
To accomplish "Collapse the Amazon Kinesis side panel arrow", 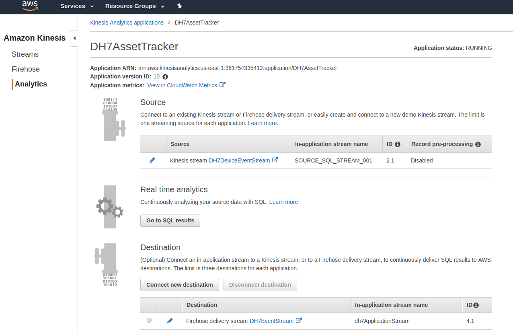I will pos(74,39).
